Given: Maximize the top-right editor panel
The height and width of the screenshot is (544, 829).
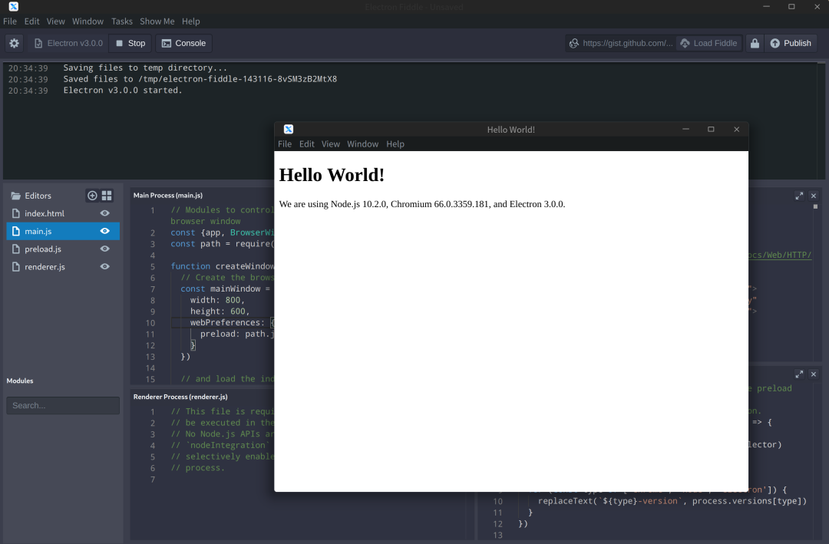Looking at the screenshot, I should pyautogui.click(x=799, y=196).
